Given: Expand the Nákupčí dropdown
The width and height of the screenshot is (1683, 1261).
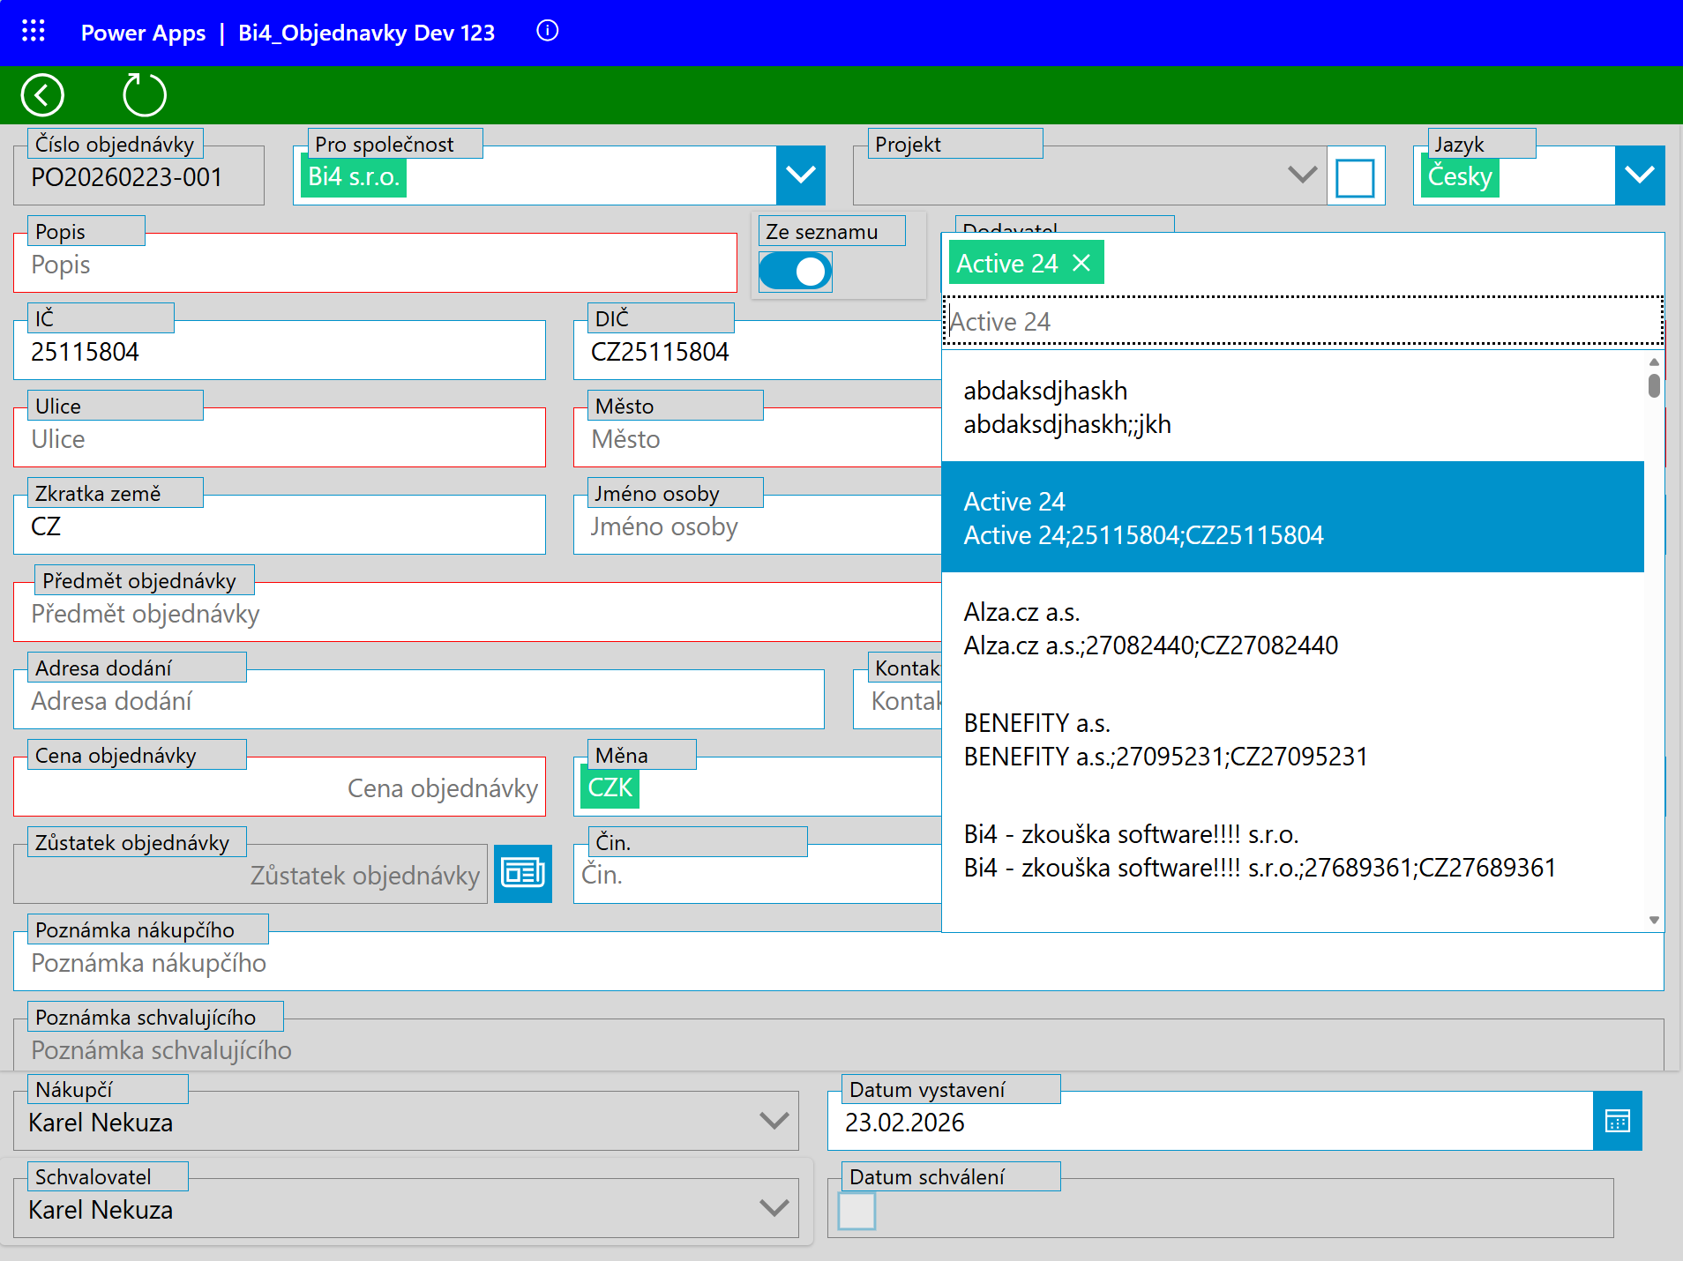Looking at the screenshot, I should point(774,1122).
